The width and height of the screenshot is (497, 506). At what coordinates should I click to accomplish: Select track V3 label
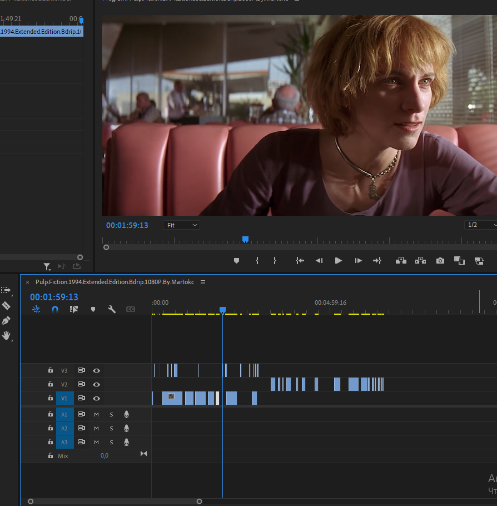pyautogui.click(x=64, y=370)
